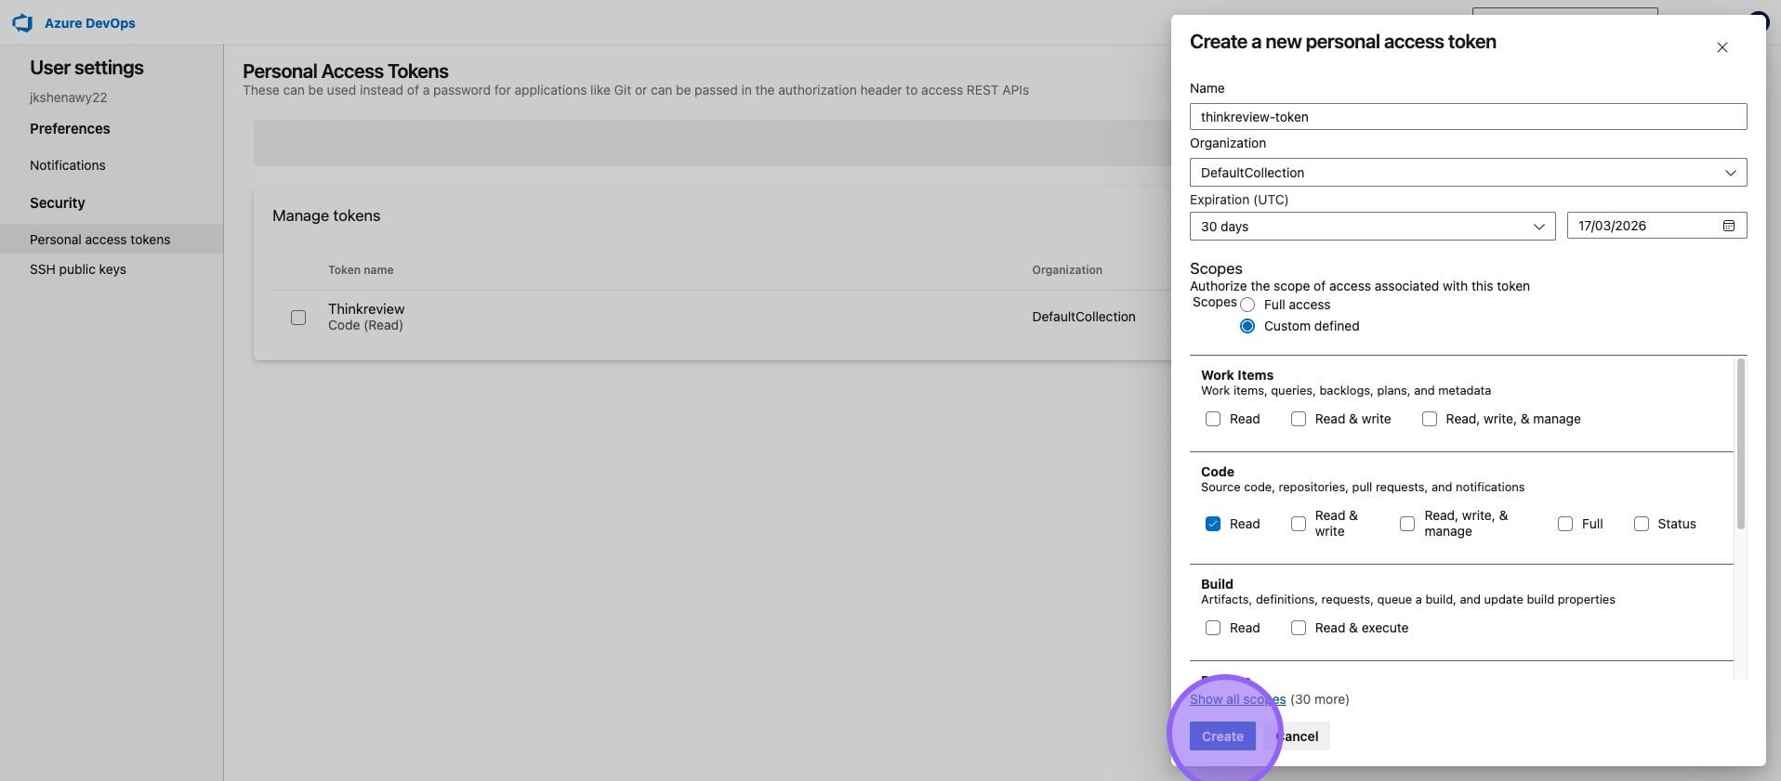The width and height of the screenshot is (1781, 781).
Task: Click the scopes list scrollbar
Action: coord(1740,445)
